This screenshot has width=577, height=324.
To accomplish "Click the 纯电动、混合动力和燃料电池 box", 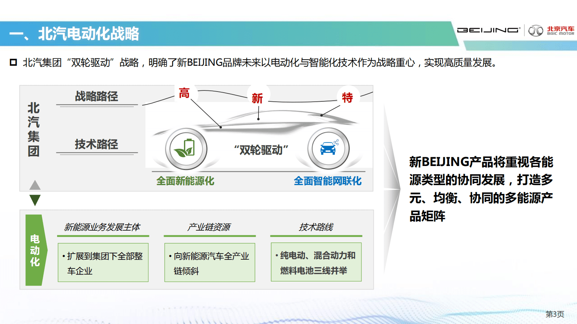I will tap(316, 262).
